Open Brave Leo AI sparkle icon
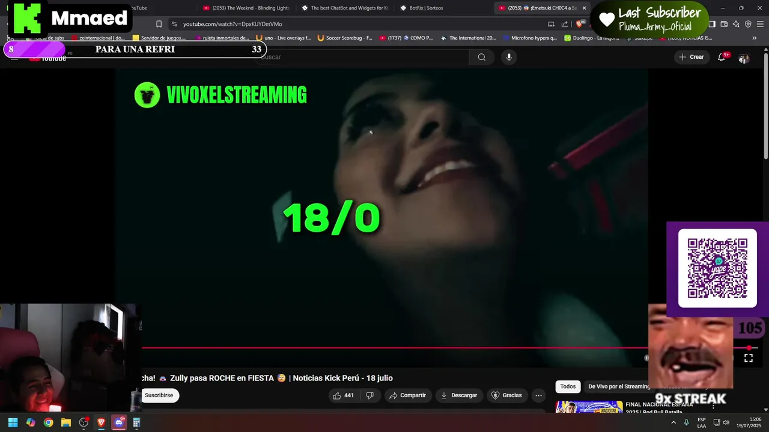This screenshot has width=769, height=432. [x=736, y=24]
